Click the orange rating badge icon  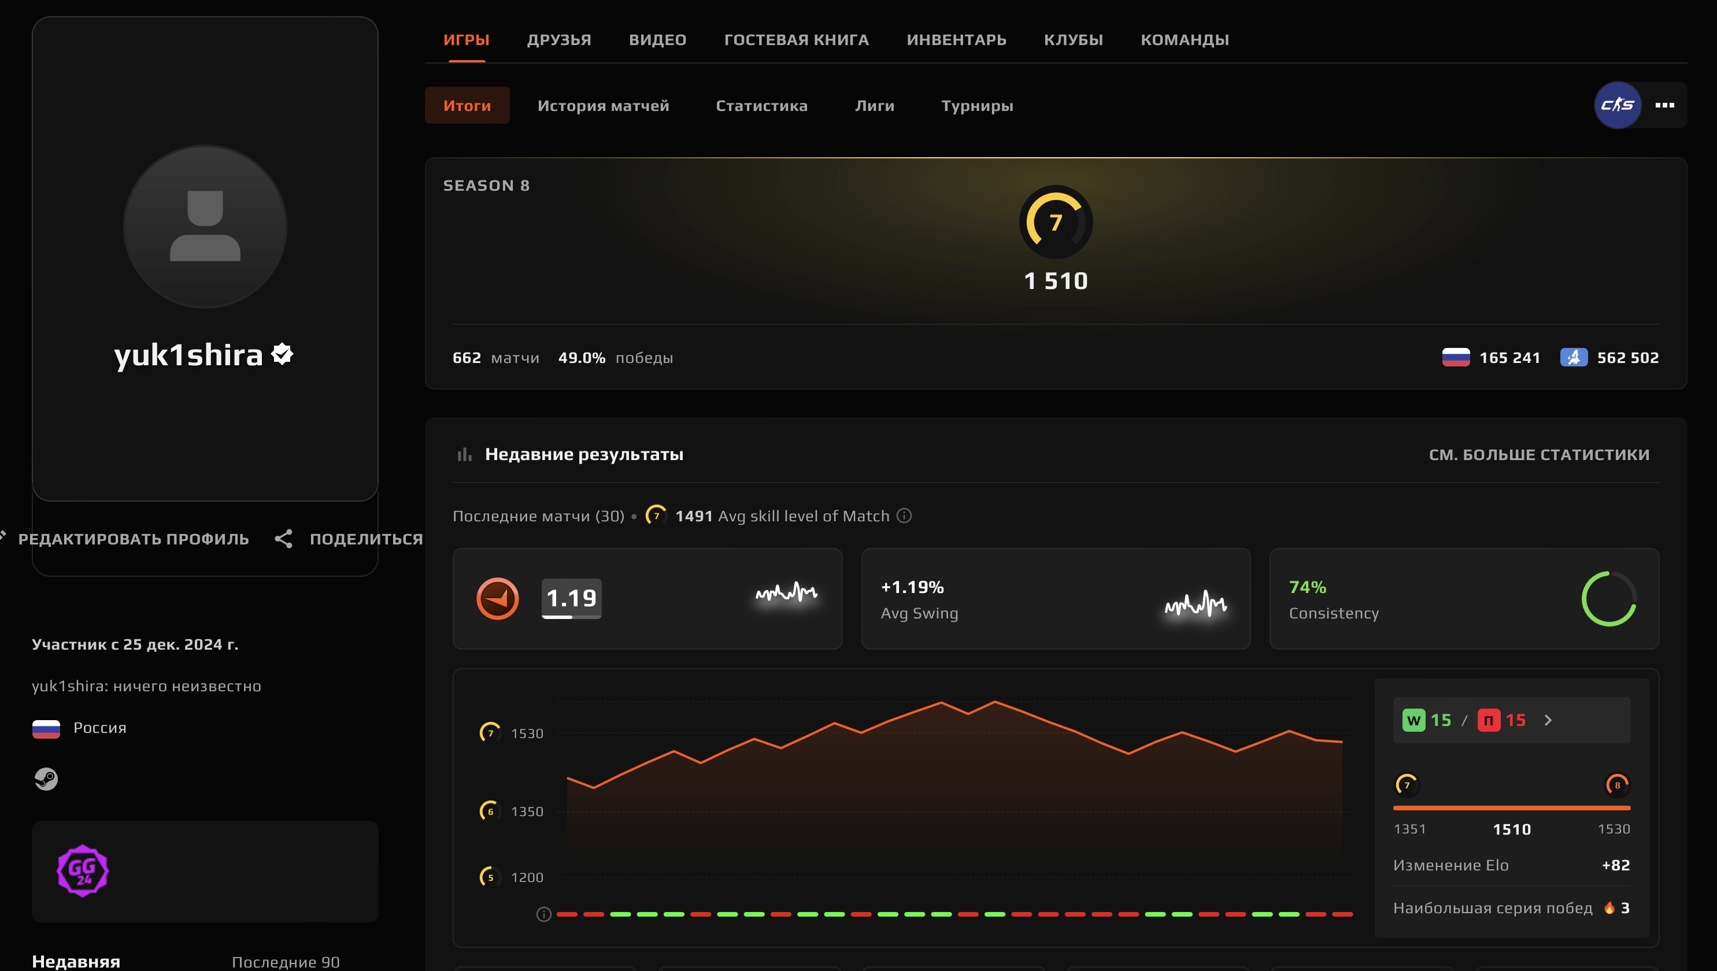click(498, 598)
